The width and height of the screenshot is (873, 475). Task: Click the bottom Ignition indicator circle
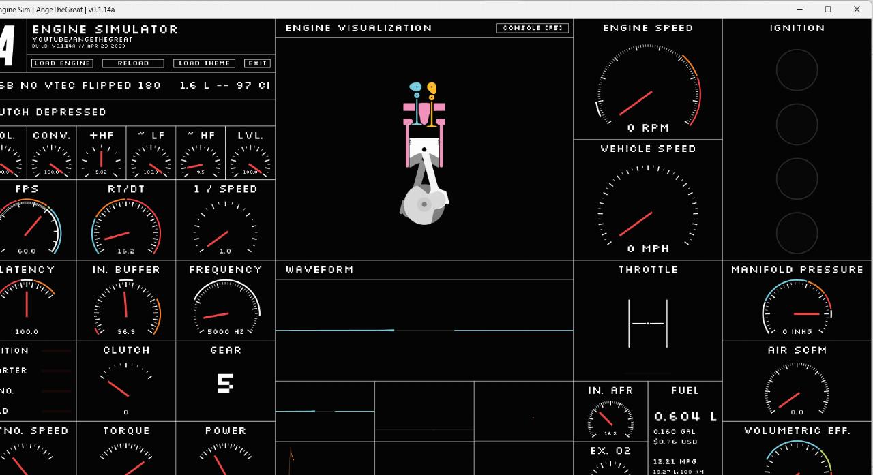797,233
